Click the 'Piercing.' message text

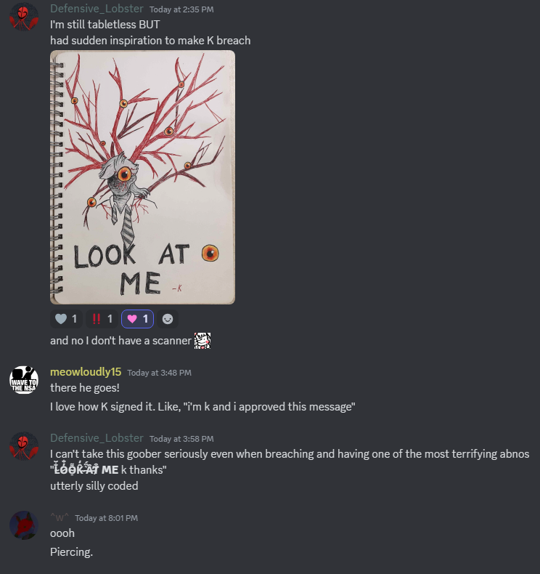[x=71, y=552]
